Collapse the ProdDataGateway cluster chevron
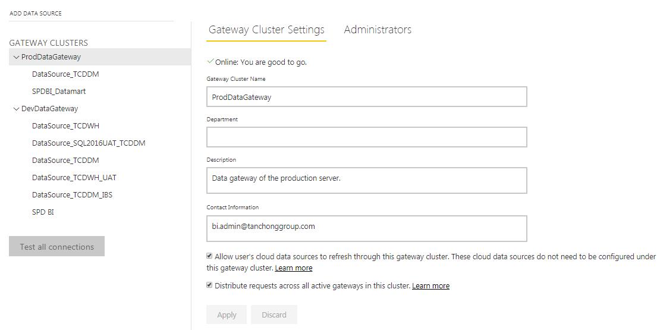The width and height of the screenshot is (660, 330). pyautogui.click(x=17, y=57)
